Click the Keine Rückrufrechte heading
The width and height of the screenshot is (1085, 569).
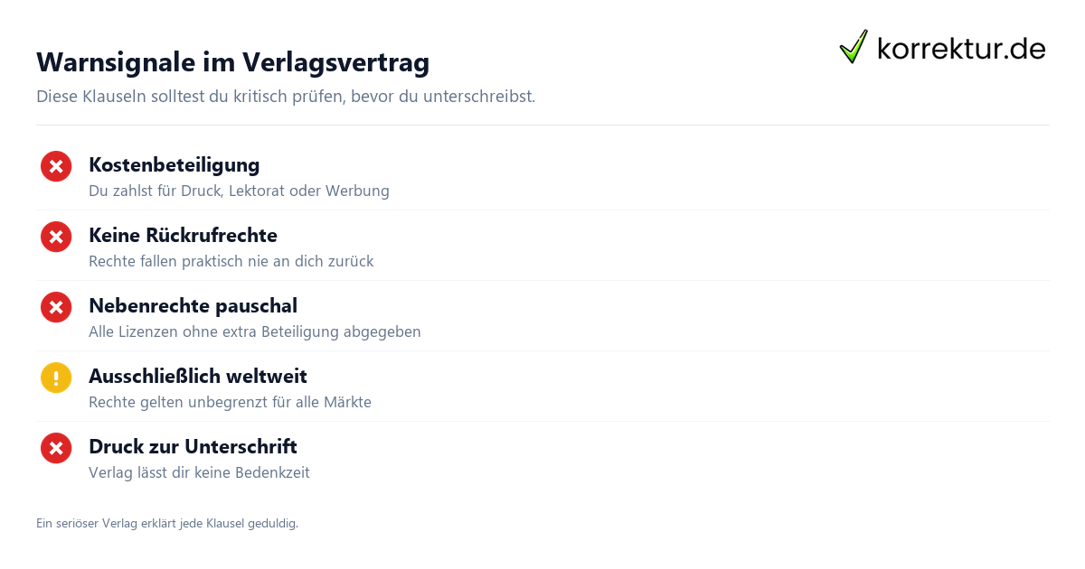point(183,236)
